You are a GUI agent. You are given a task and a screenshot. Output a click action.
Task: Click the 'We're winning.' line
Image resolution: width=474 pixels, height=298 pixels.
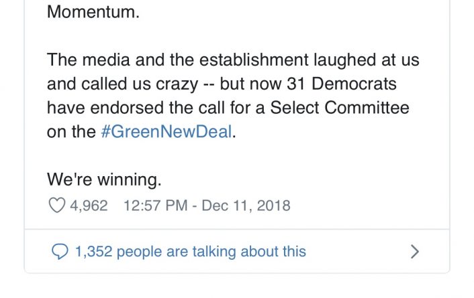pos(105,179)
